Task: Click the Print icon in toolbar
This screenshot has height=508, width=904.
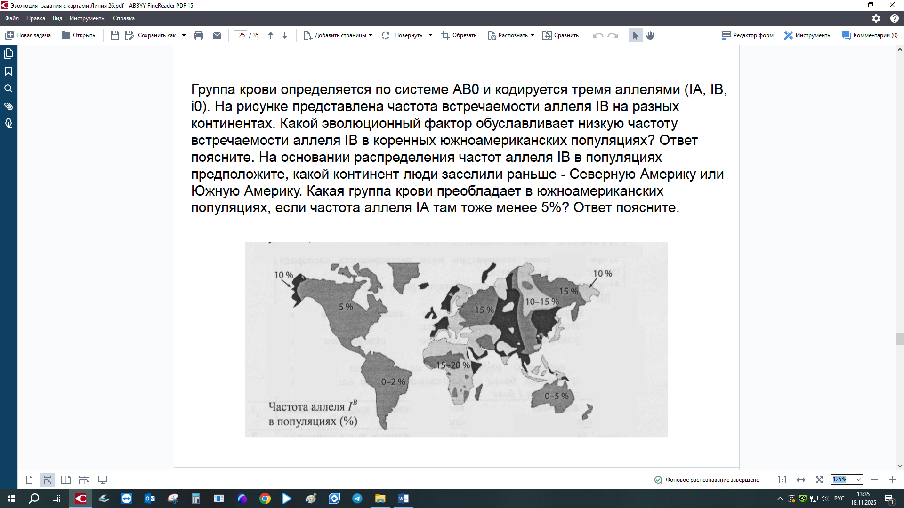Action: coord(199,35)
